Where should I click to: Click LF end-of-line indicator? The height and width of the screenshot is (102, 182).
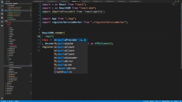coord(160,101)
